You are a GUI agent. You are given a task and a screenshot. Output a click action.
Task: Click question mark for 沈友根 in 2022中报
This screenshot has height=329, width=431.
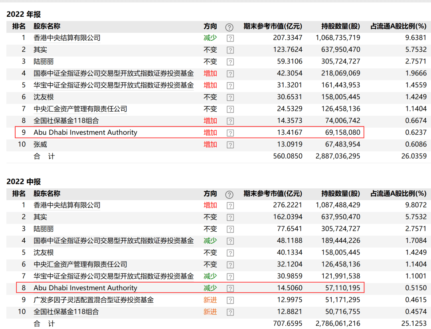click(230, 253)
